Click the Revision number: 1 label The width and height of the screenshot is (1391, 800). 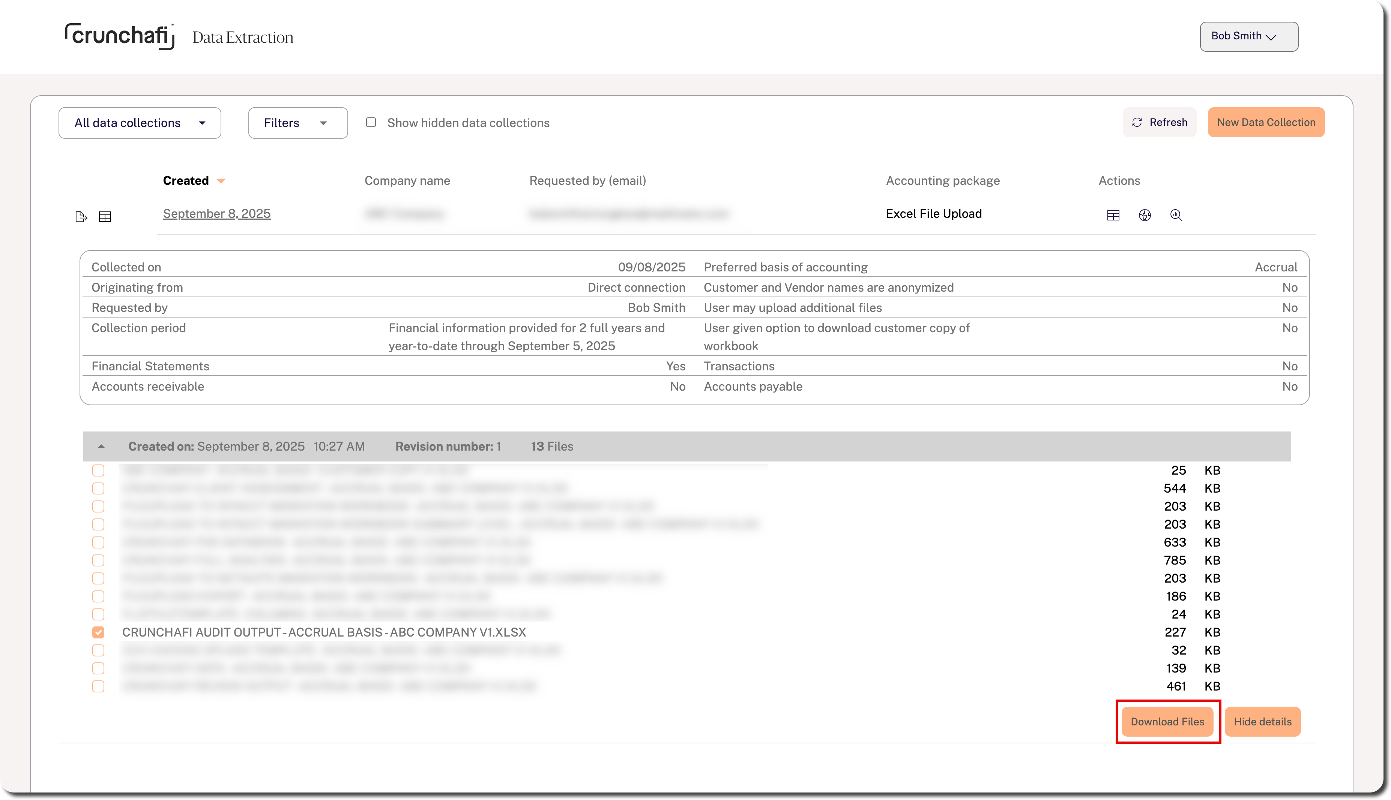click(448, 447)
